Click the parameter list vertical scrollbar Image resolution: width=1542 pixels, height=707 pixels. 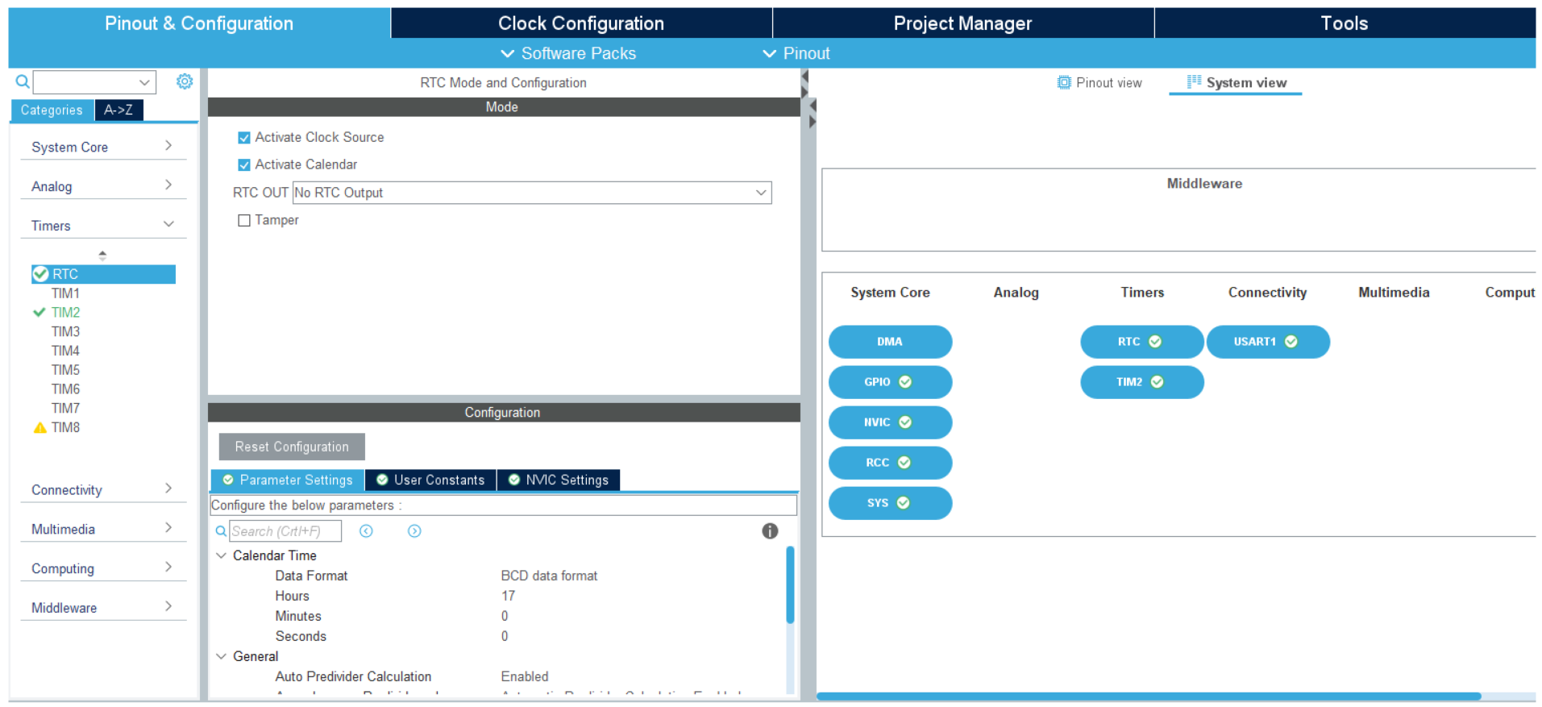coord(790,585)
